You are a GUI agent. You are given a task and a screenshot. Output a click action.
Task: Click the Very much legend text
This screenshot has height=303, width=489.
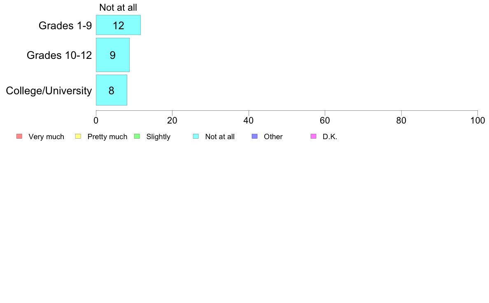[46, 137]
